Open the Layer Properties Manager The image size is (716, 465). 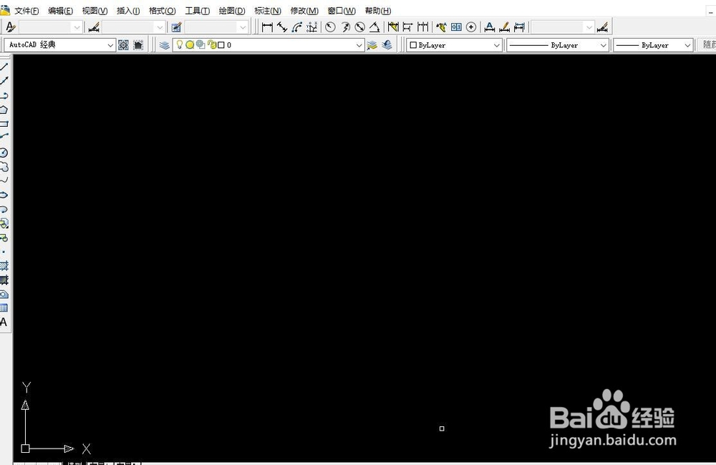(165, 44)
